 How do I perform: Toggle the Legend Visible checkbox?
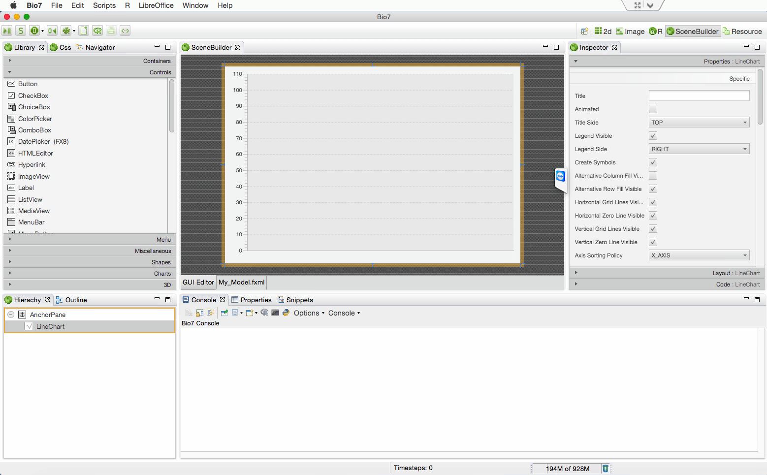pos(653,136)
